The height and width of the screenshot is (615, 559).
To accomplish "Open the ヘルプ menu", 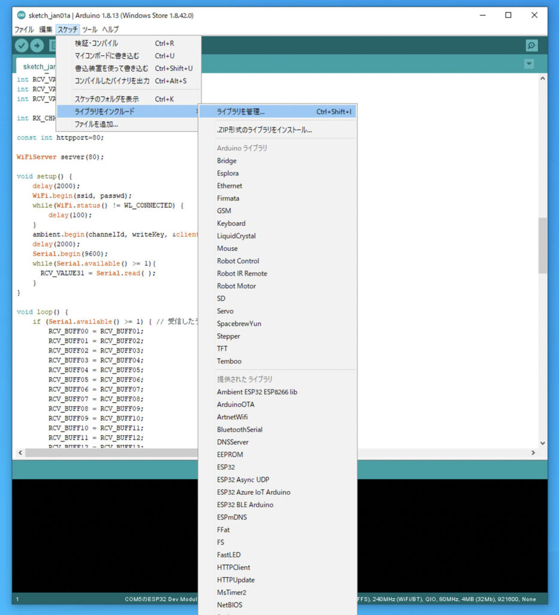I will point(110,29).
